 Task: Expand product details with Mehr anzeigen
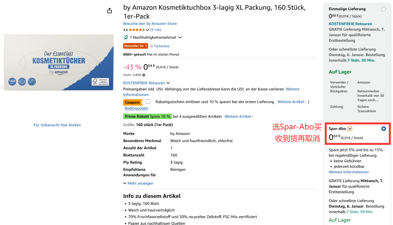click(138, 183)
